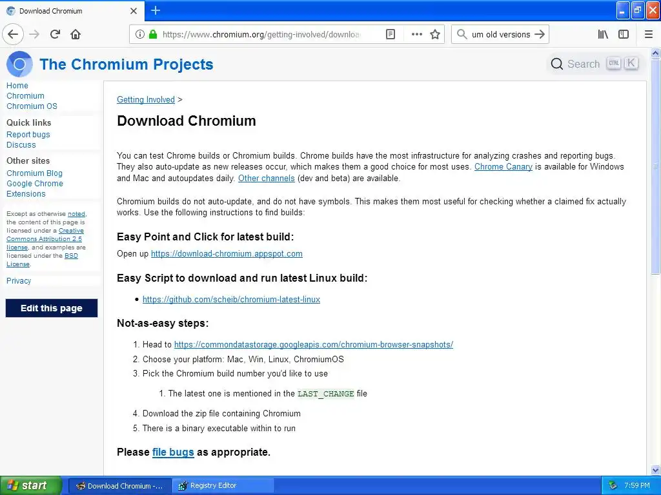Visit Chromium Blog link
This screenshot has height=495, width=661.
tap(35, 173)
